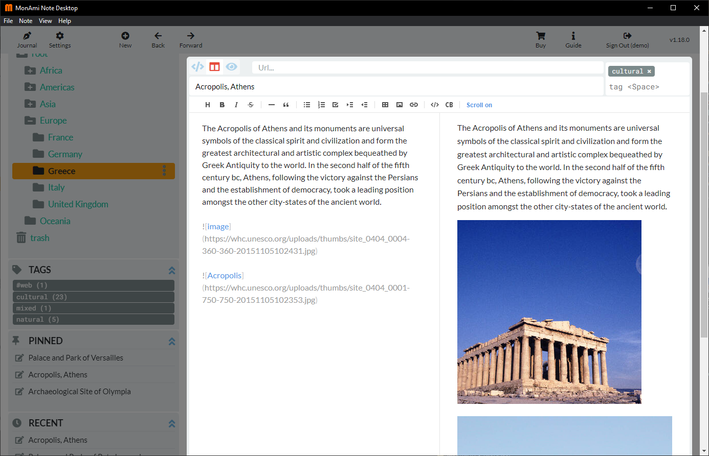This screenshot has width=709, height=456.
Task: Toggle Scroll on sync
Action: [x=479, y=105]
